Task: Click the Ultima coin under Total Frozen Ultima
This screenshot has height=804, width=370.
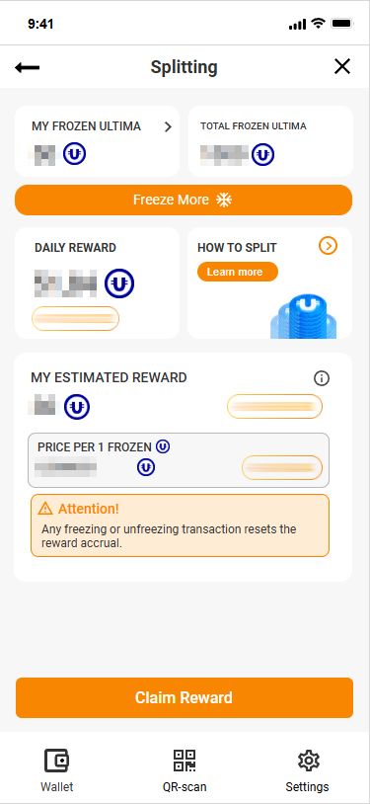Action: point(263,154)
